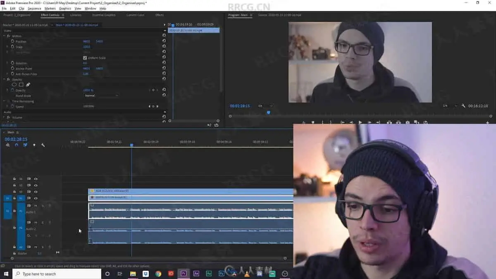
Task: Step forward one frame in Program monitor
Action: coord(370,122)
